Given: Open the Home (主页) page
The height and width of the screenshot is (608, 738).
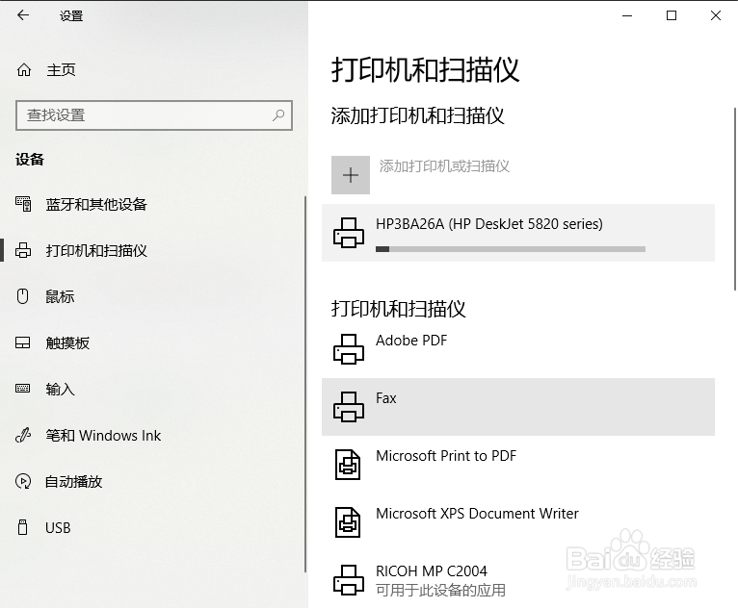Looking at the screenshot, I should click(x=61, y=70).
